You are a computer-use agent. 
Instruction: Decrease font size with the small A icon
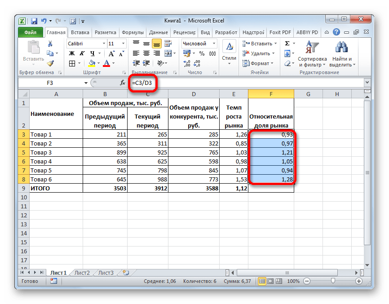tap(121, 53)
